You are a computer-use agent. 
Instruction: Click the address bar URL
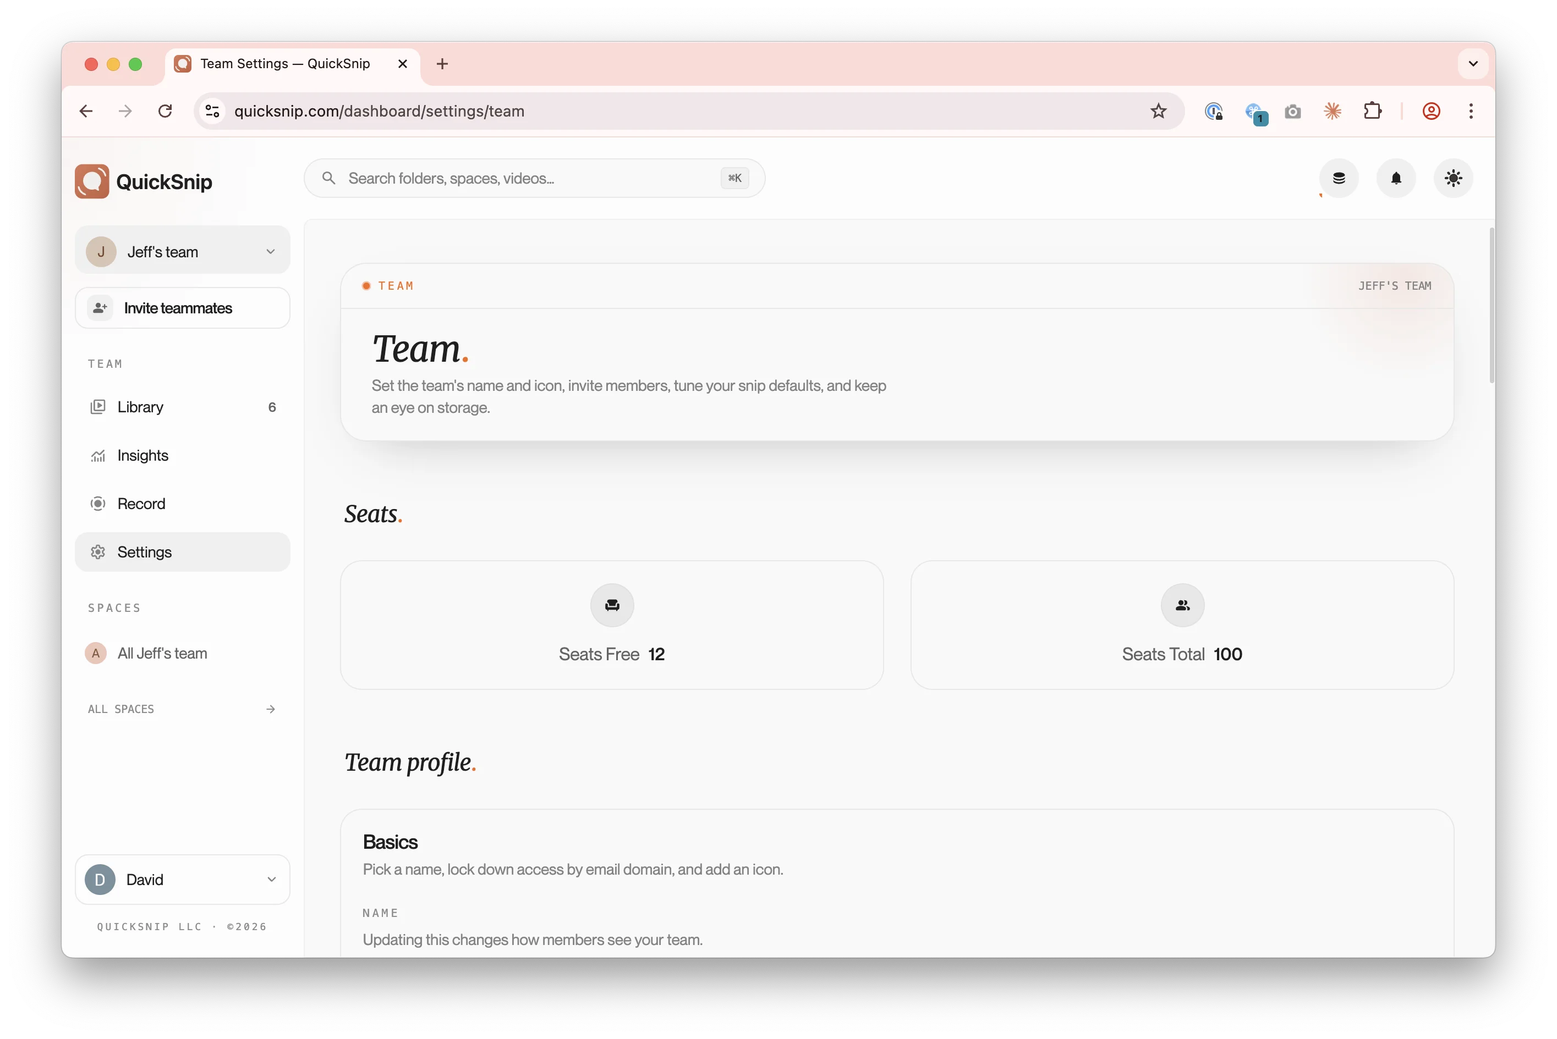(379, 111)
